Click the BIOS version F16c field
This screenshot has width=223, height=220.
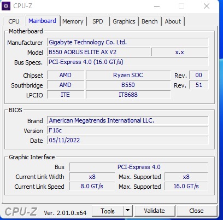coord(127,130)
